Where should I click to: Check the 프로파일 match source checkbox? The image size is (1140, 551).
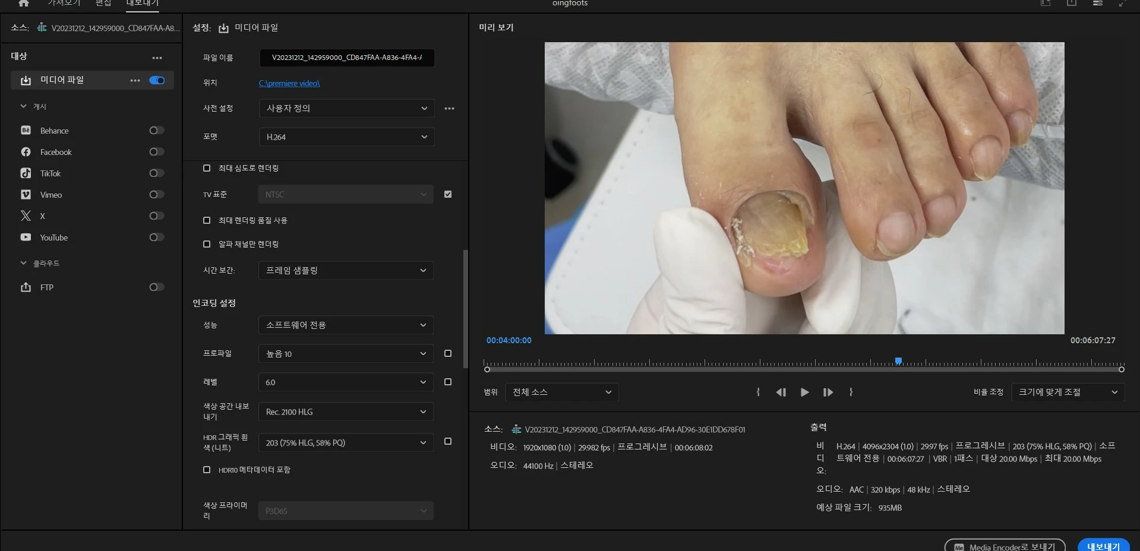tap(448, 353)
